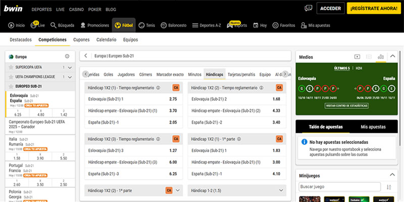Switch to Equipos tab
This screenshot has width=404, height=202.
tap(131, 40)
